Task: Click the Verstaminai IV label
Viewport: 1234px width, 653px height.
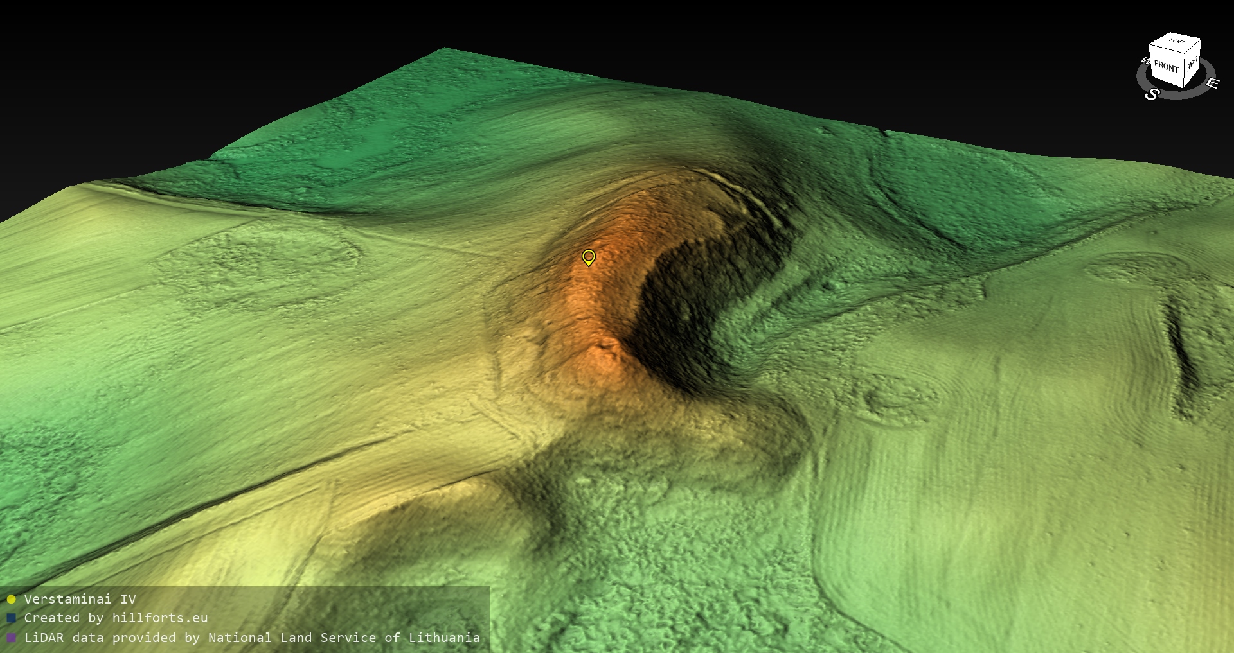Action: pos(80,599)
